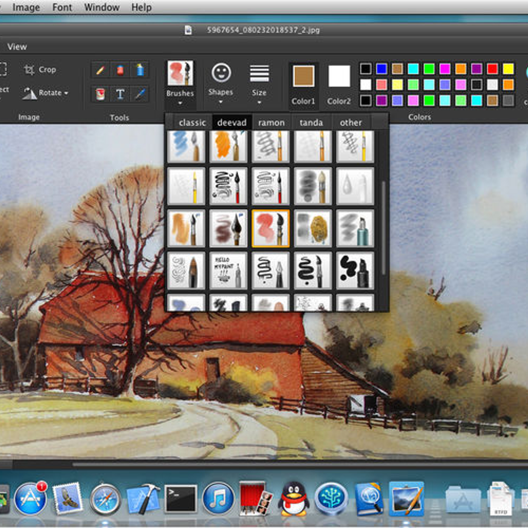This screenshot has height=528, width=528.
Task: Activate the Text tool
Action: coord(120,94)
